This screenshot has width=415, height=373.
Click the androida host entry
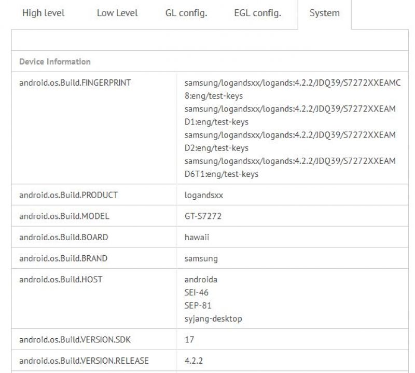[x=201, y=279]
